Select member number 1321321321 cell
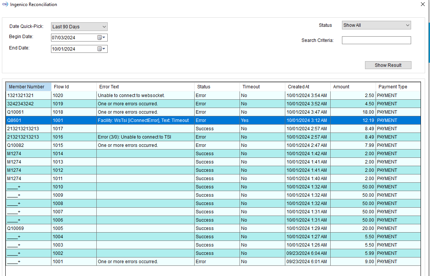 point(28,96)
